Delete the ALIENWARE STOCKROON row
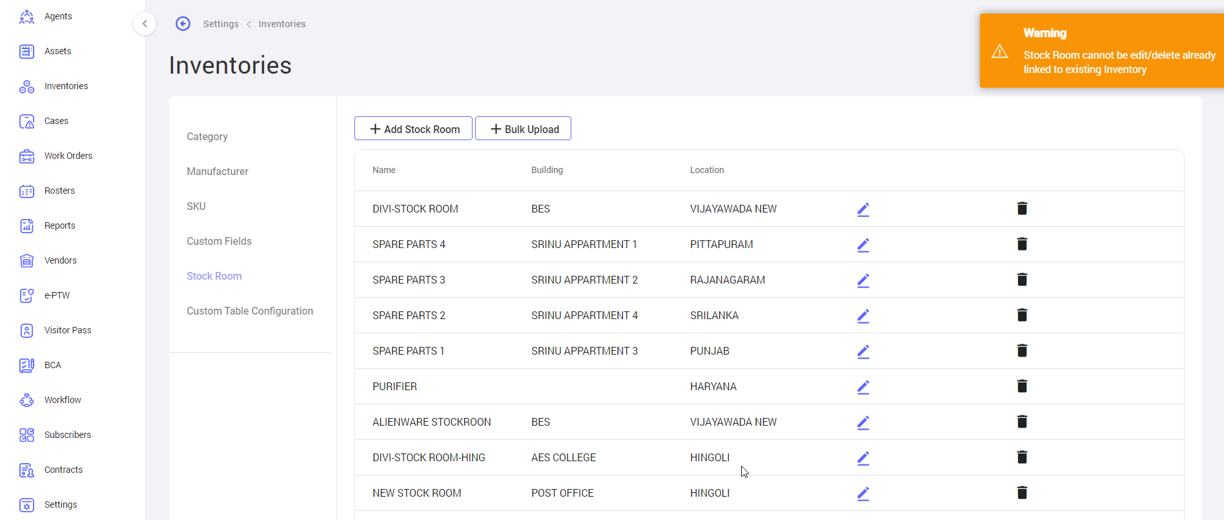 tap(1022, 422)
